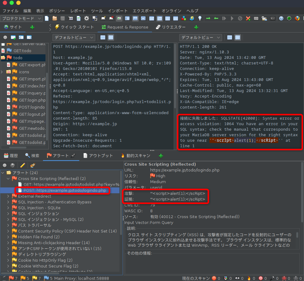This screenshot has width=304, height=281.
Task: Click the Snapshot Session camera icon
Action: (71, 18)
